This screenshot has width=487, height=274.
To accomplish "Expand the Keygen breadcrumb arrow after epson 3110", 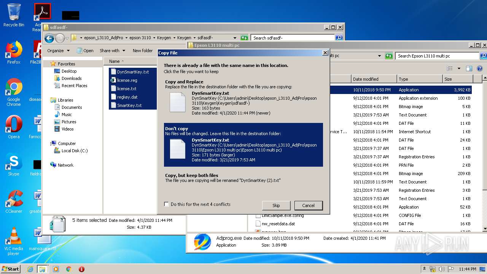I will click(154, 38).
